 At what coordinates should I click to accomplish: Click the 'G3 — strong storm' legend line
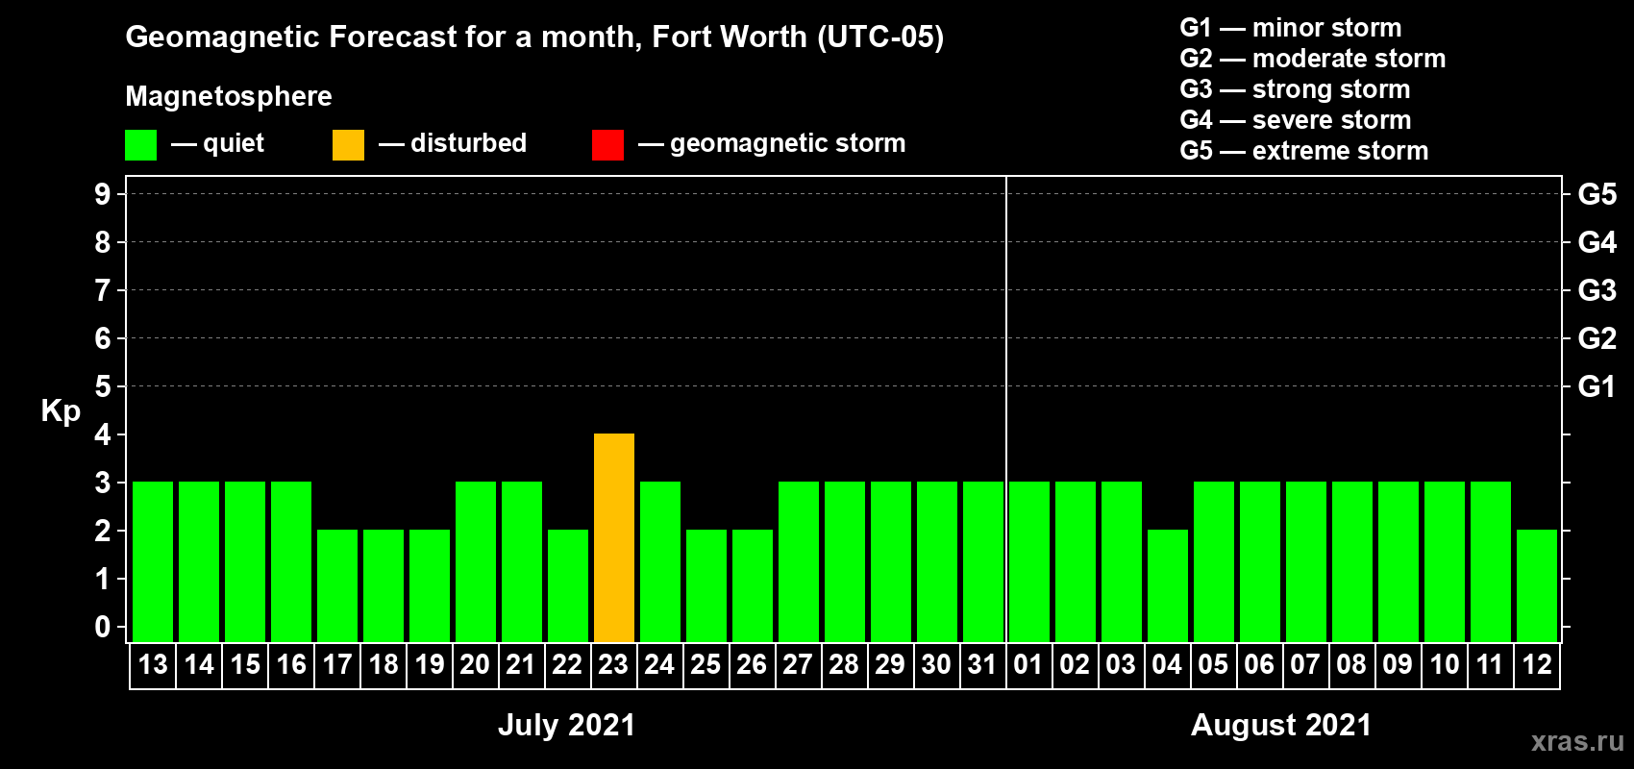tap(1296, 89)
